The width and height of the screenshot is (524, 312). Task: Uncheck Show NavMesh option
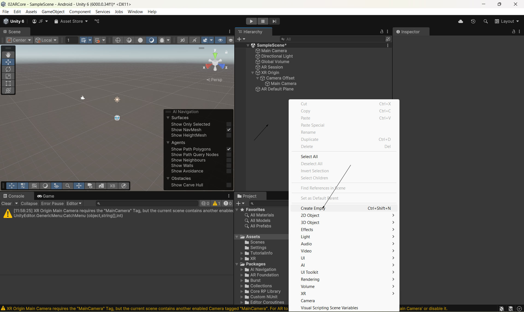click(229, 130)
